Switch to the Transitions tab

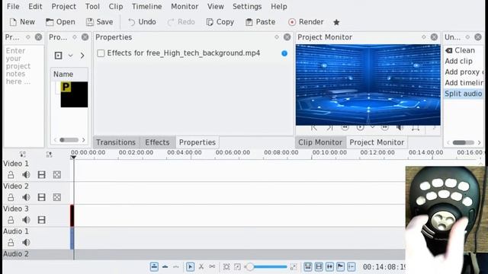[x=116, y=142]
